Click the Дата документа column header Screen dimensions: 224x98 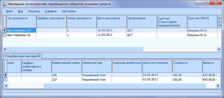tap(112, 22)
